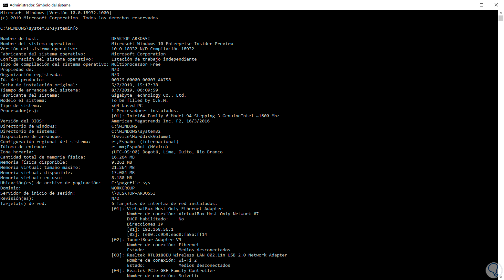Click the IP address 192.168.56.1

(158, 229)
